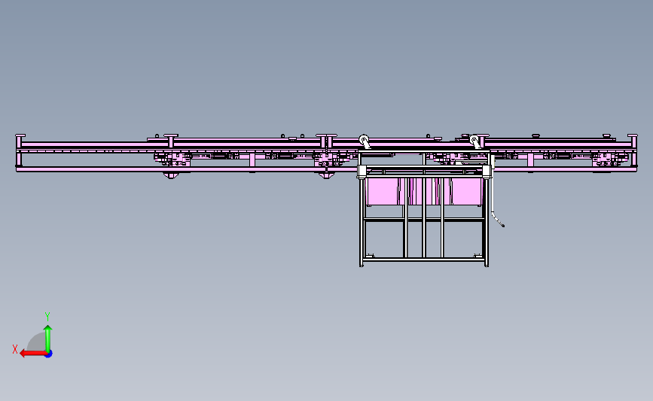The image size is (653, 401).
Task: Click the red X axis arrow of the triad
Action: pos(32,354)
